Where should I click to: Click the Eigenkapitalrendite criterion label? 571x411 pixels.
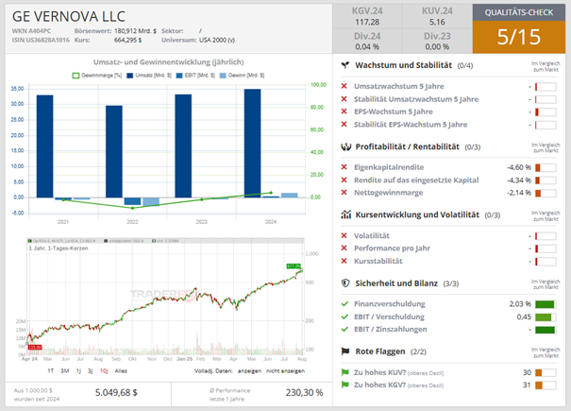coord(389,167)
